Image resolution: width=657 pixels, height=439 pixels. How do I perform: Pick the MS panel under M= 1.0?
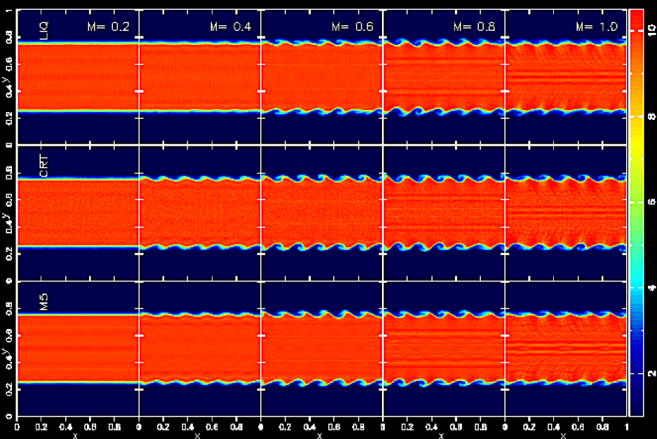point(566,349)
